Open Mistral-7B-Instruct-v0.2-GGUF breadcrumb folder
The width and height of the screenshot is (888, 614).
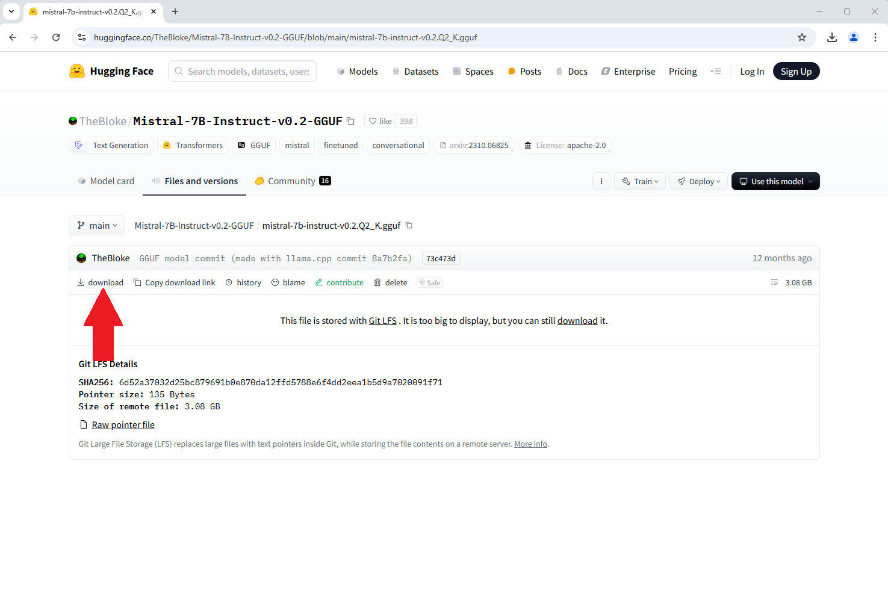(x=194, y=225)
